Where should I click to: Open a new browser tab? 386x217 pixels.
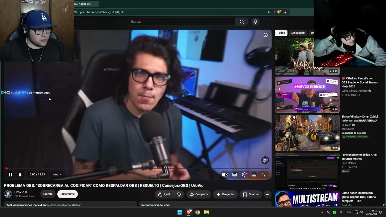click(103, 4)
